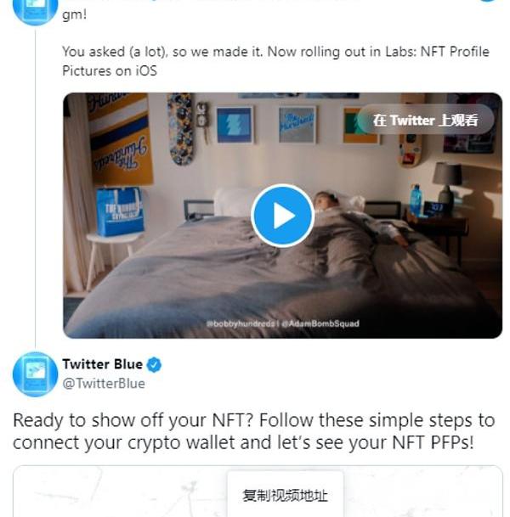510x517 pixels.
Task: Click the yellow Hundreds banner in the video
Action: pyautogui.click(x=120, y=138)
